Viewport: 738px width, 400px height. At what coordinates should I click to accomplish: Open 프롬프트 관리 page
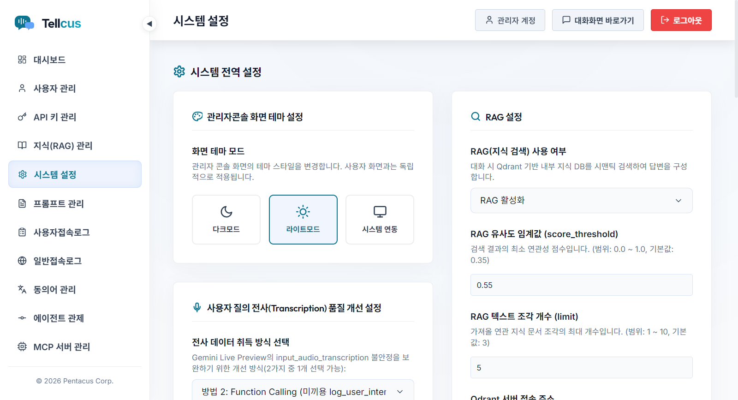75,203
